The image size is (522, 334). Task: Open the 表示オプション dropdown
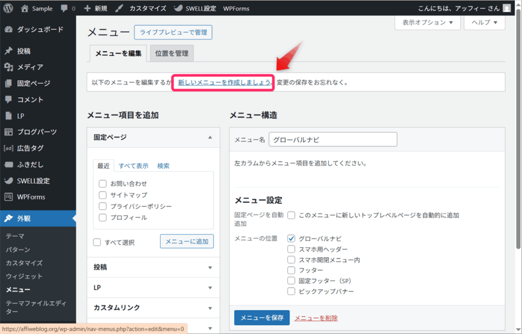coord(428,22)
